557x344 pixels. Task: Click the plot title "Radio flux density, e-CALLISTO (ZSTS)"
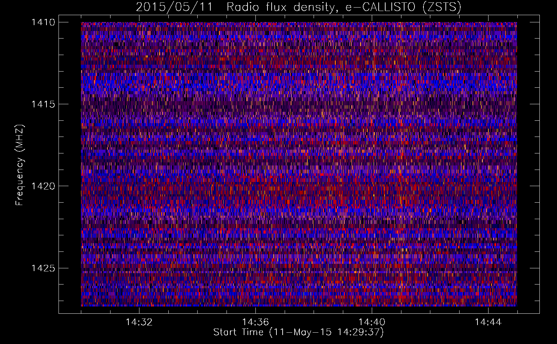point(344,7)
